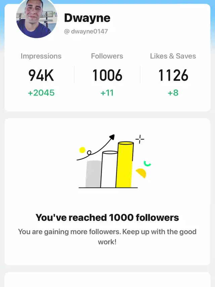The width and height of the screenshot is (215, 287).
Task: Tap Dwayne's profile photo avatar
Action: tap(37, 18)
